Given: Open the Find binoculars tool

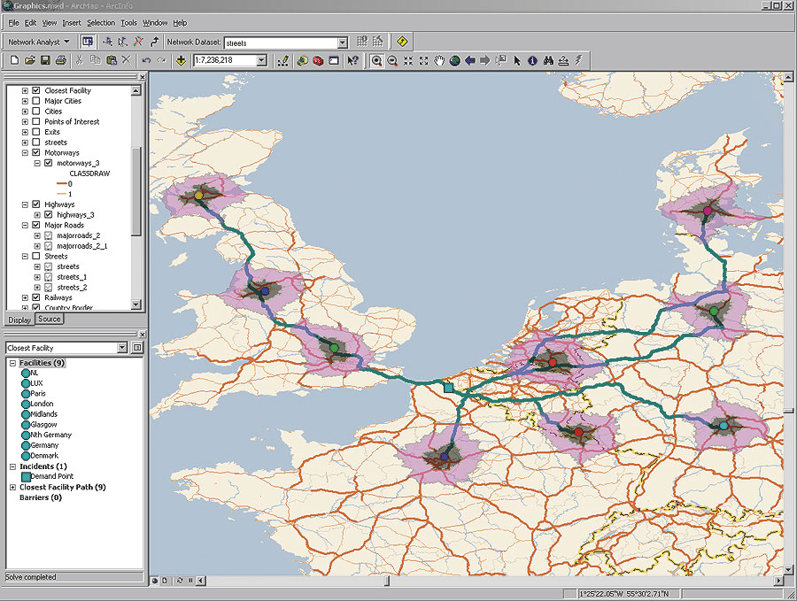Looking at the screenshot, I should [548, 60].
